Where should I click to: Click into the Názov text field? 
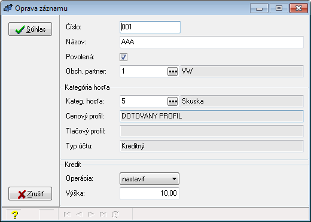212,42
